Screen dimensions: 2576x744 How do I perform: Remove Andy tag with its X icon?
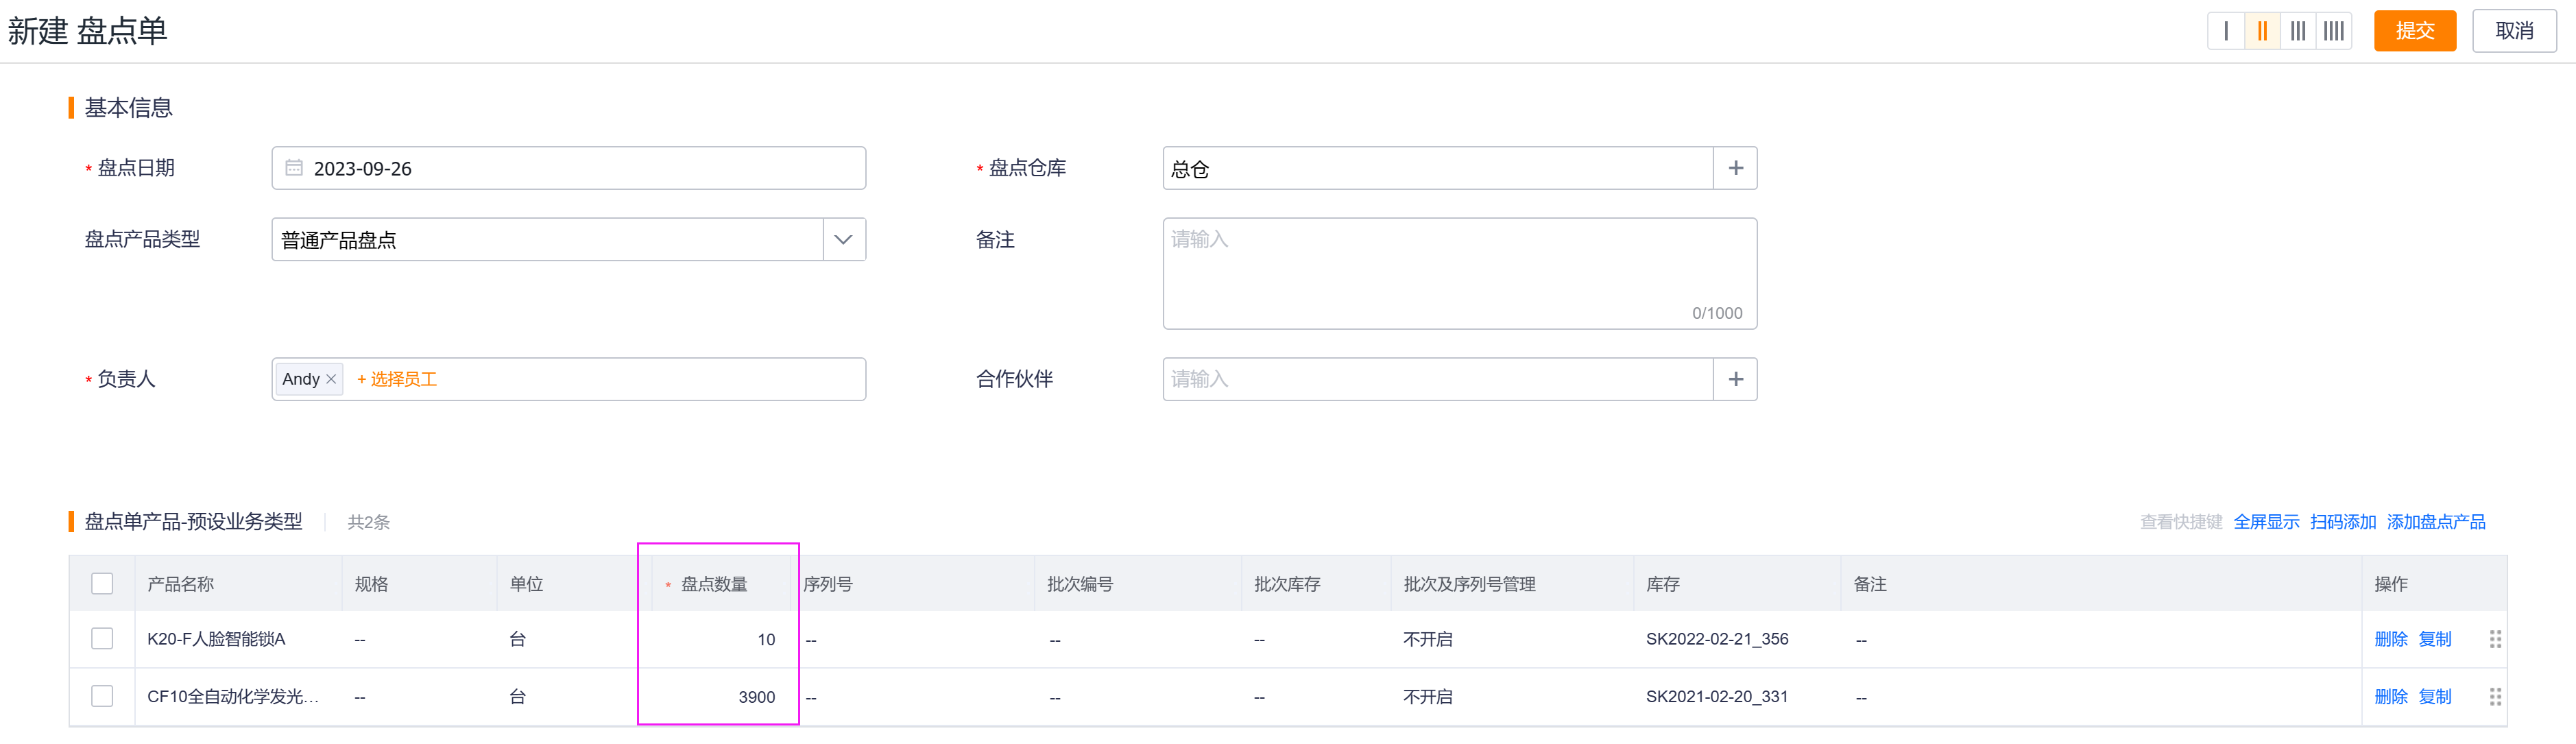pyautogui.click(x=331, y=379)
